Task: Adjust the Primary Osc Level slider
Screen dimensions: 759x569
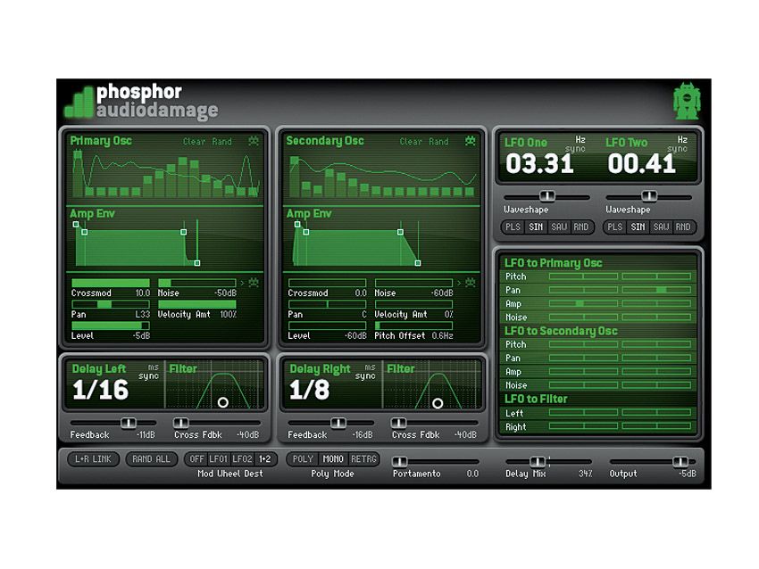Action: pos(111,326)
